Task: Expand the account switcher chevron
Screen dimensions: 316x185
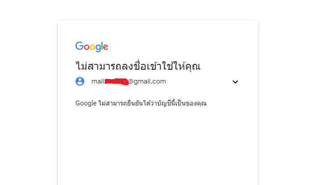Action: (x=235, y=82)
